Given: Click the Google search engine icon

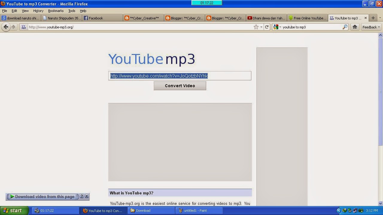Looking at the screenshot, I should point(276,27).
